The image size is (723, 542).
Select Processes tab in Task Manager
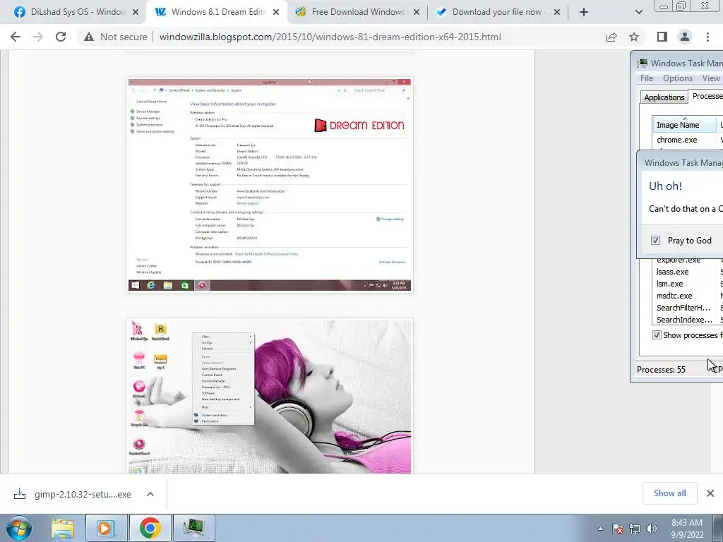706,96
